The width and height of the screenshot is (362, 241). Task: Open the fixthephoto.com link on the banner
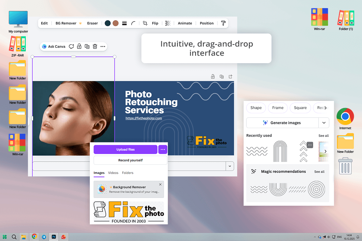pos(144,118)
